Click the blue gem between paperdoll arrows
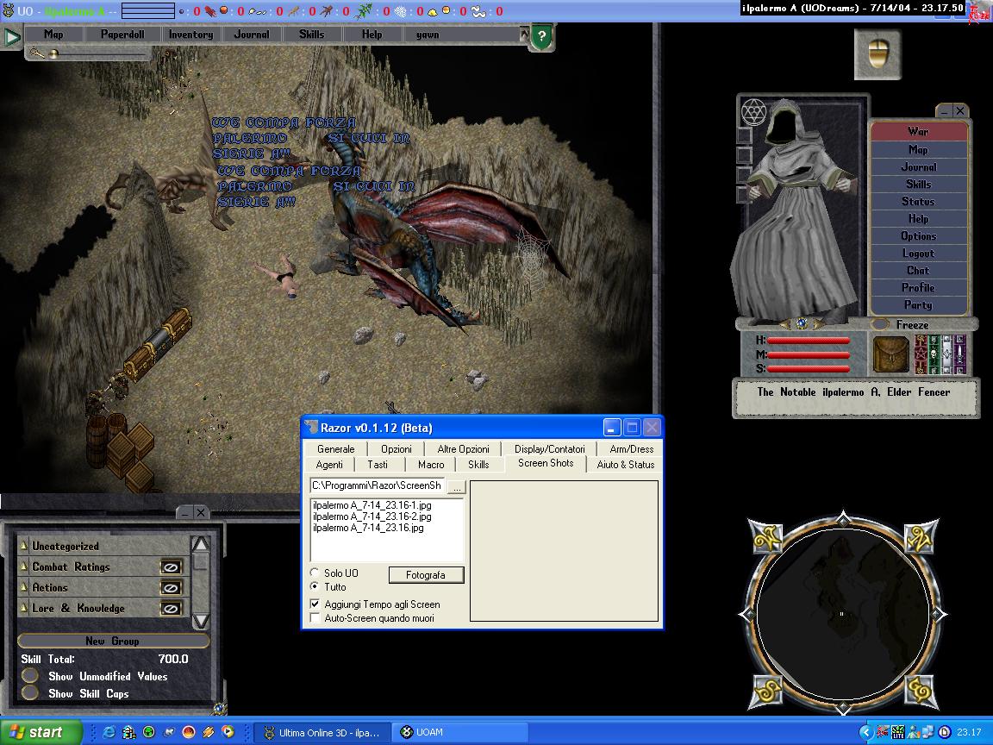The height and width of the screenshot is (745, 993). (801, 323)
